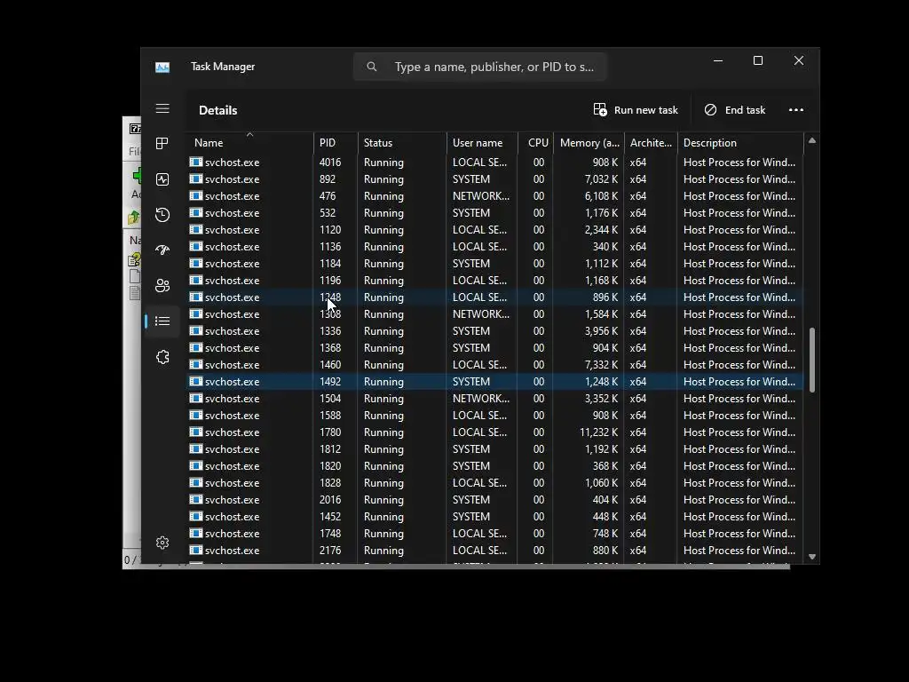The image size is (909, 682).
Task: Click the scrollbar up arrow
Action: click(812, 140)
